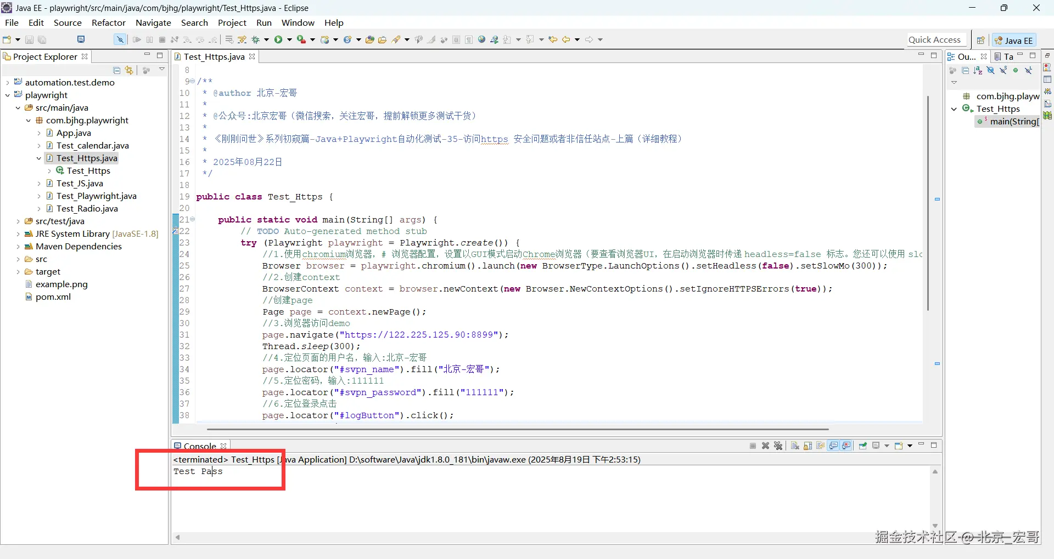Screen dimensions: 1054x559
Task: Click the editor vertical scrollbar thumb
Action: [928, 203]
